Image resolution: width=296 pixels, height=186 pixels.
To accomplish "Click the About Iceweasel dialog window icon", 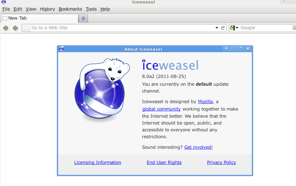I will [61, 49].
